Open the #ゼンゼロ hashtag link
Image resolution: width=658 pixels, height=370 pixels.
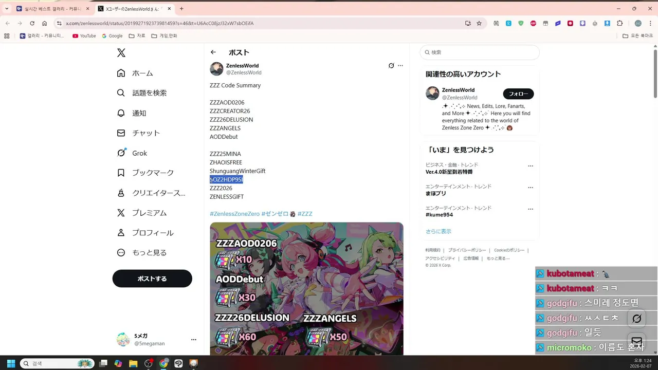pos(275,214)
